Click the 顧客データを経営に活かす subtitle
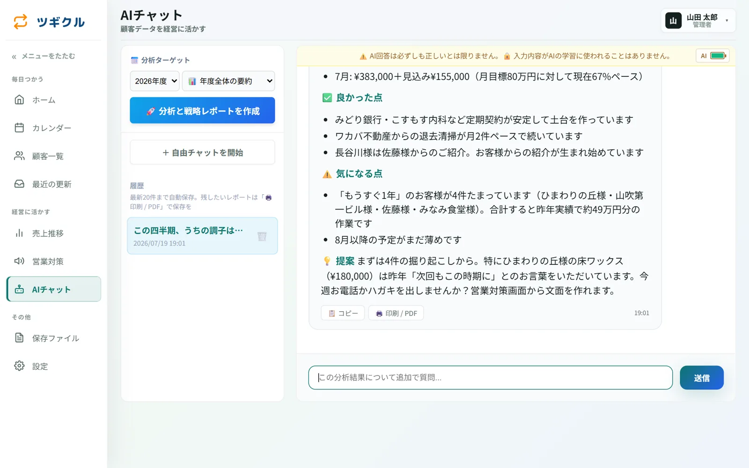The height and width of the screenshot is (468, 749). coord(163,29)
